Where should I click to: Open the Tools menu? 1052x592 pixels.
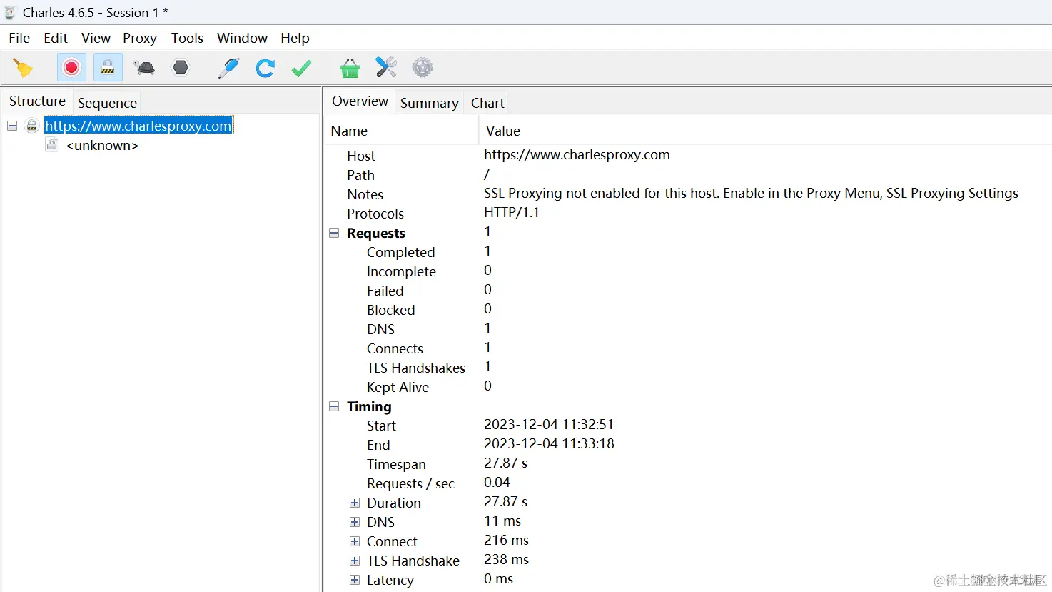tap(187, 38)
